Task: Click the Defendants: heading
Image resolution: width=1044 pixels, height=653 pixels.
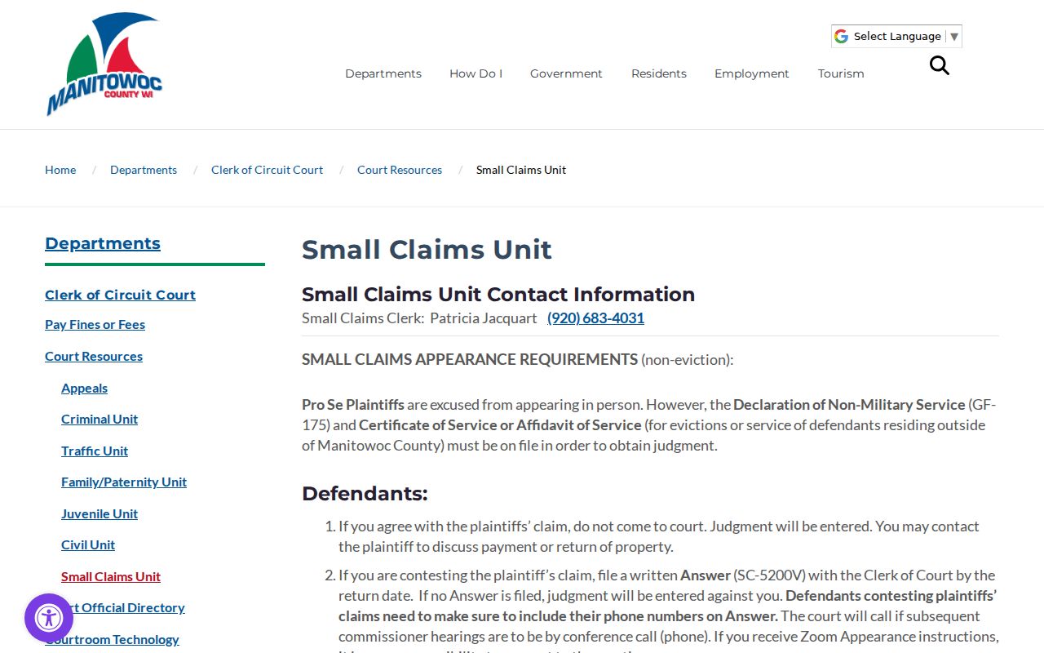Action: point(365,494)
